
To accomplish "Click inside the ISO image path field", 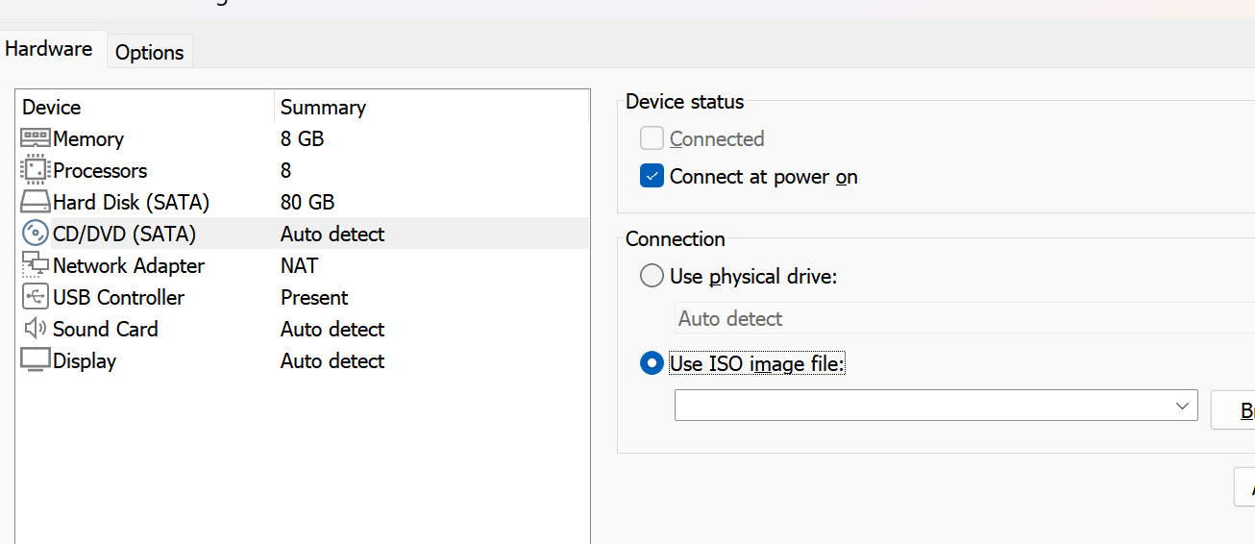I will pyautogui.click(x=921, y=406).
